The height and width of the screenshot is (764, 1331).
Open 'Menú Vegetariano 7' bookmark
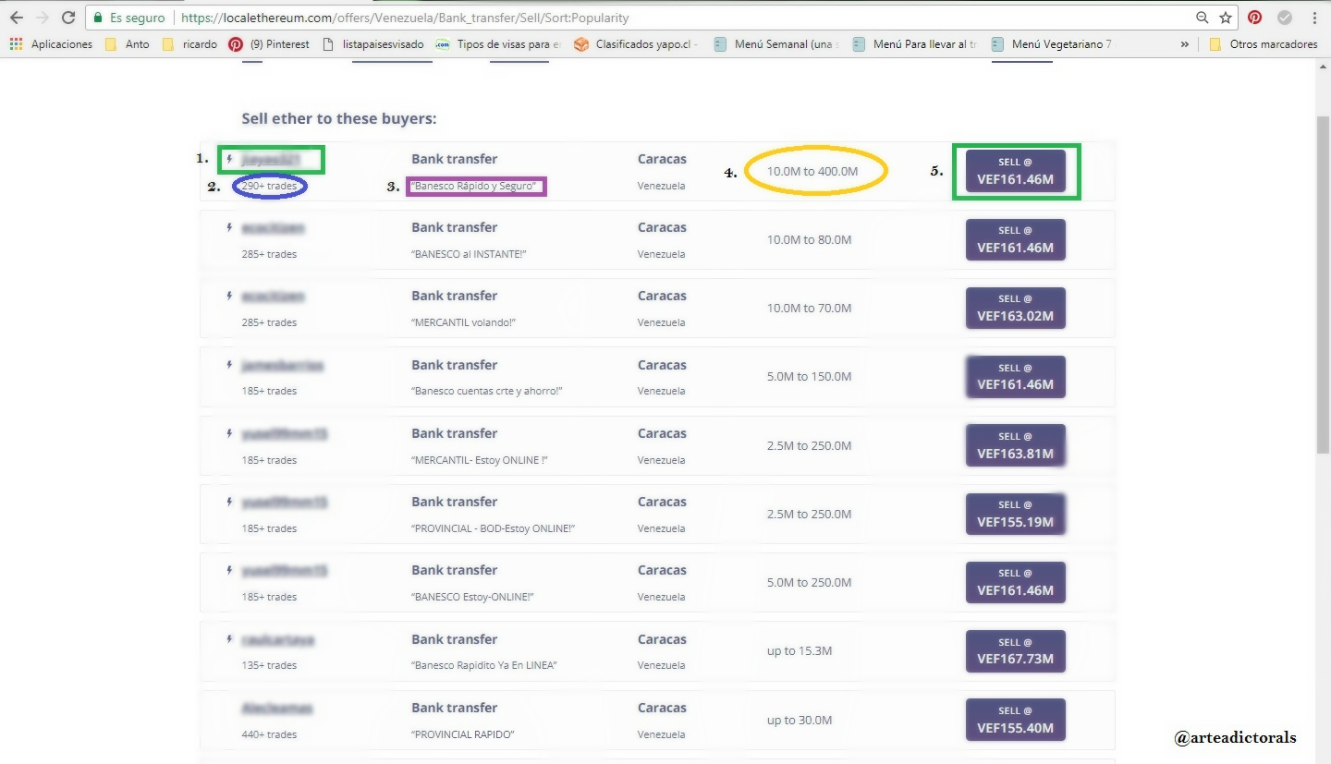(1052, 43)
